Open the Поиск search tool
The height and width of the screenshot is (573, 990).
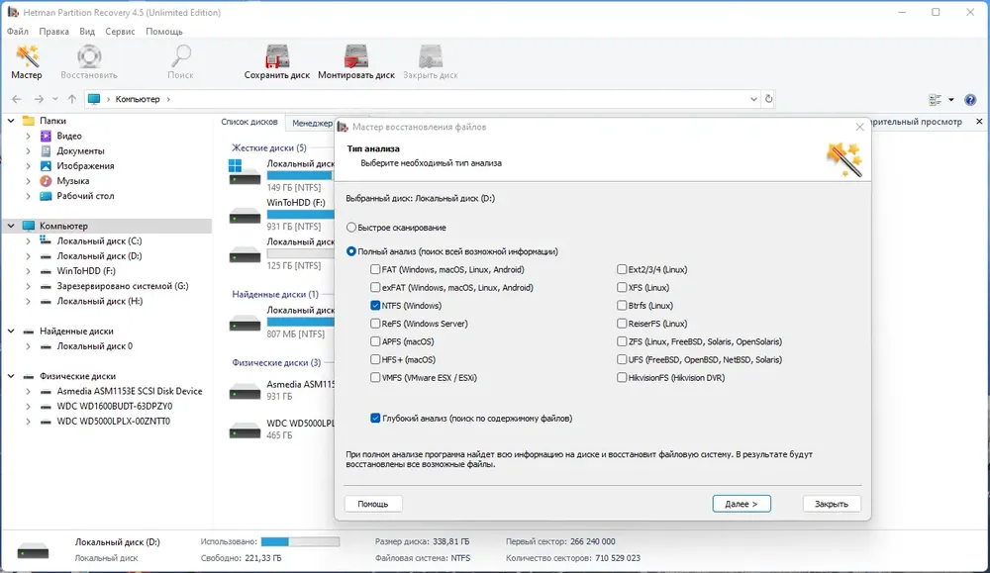180,62
